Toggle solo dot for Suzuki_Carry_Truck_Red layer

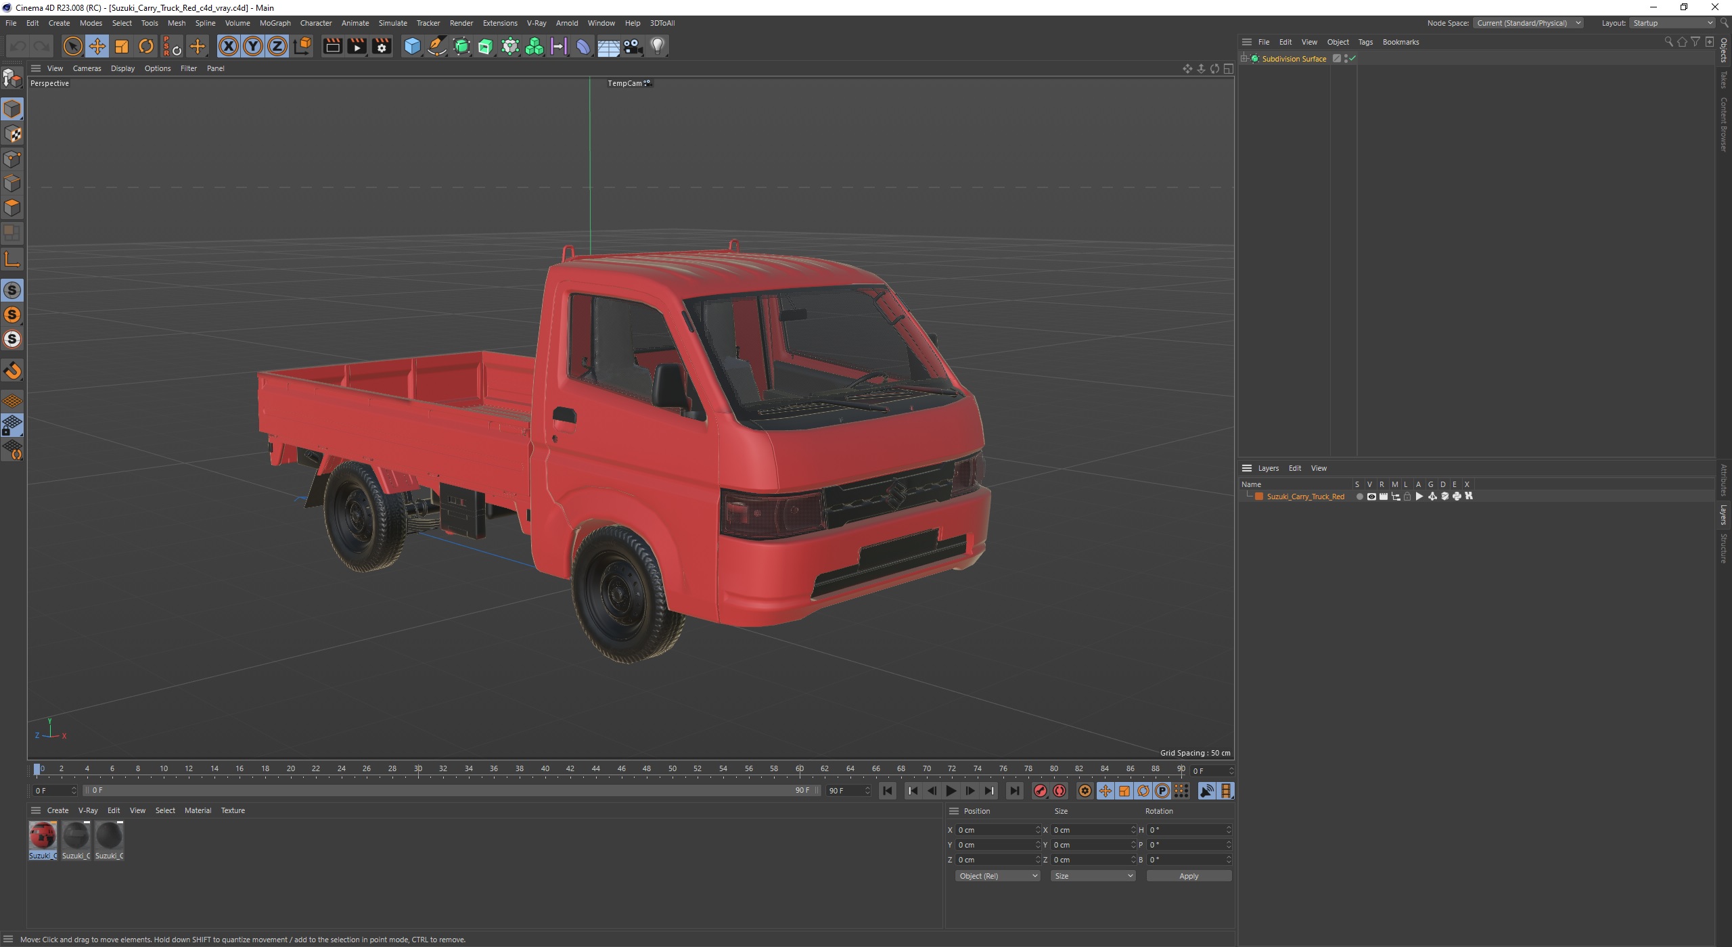1359,496
